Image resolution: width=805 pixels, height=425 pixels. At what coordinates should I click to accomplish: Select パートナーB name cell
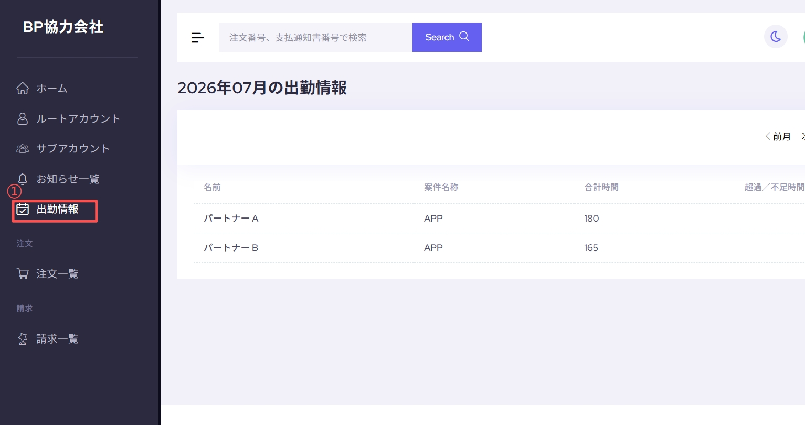(x=231, y=248)
